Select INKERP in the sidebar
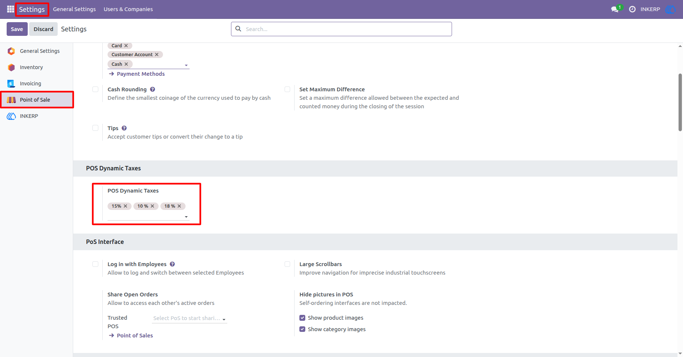This screenshot has height=357, width=683. 37,116
